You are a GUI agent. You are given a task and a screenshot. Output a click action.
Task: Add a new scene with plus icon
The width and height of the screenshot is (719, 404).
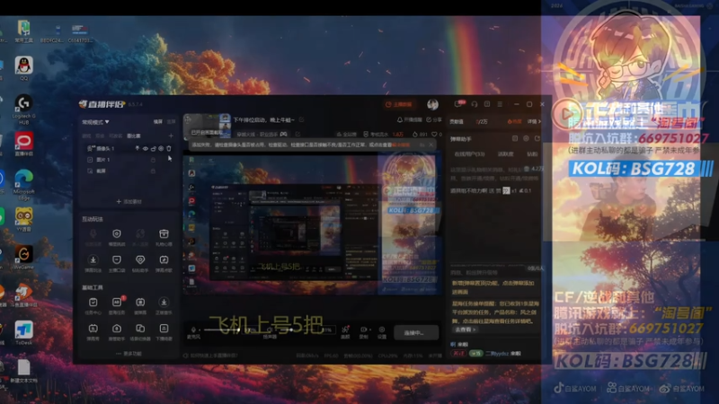pyautogui.click(x=171, y=136)
